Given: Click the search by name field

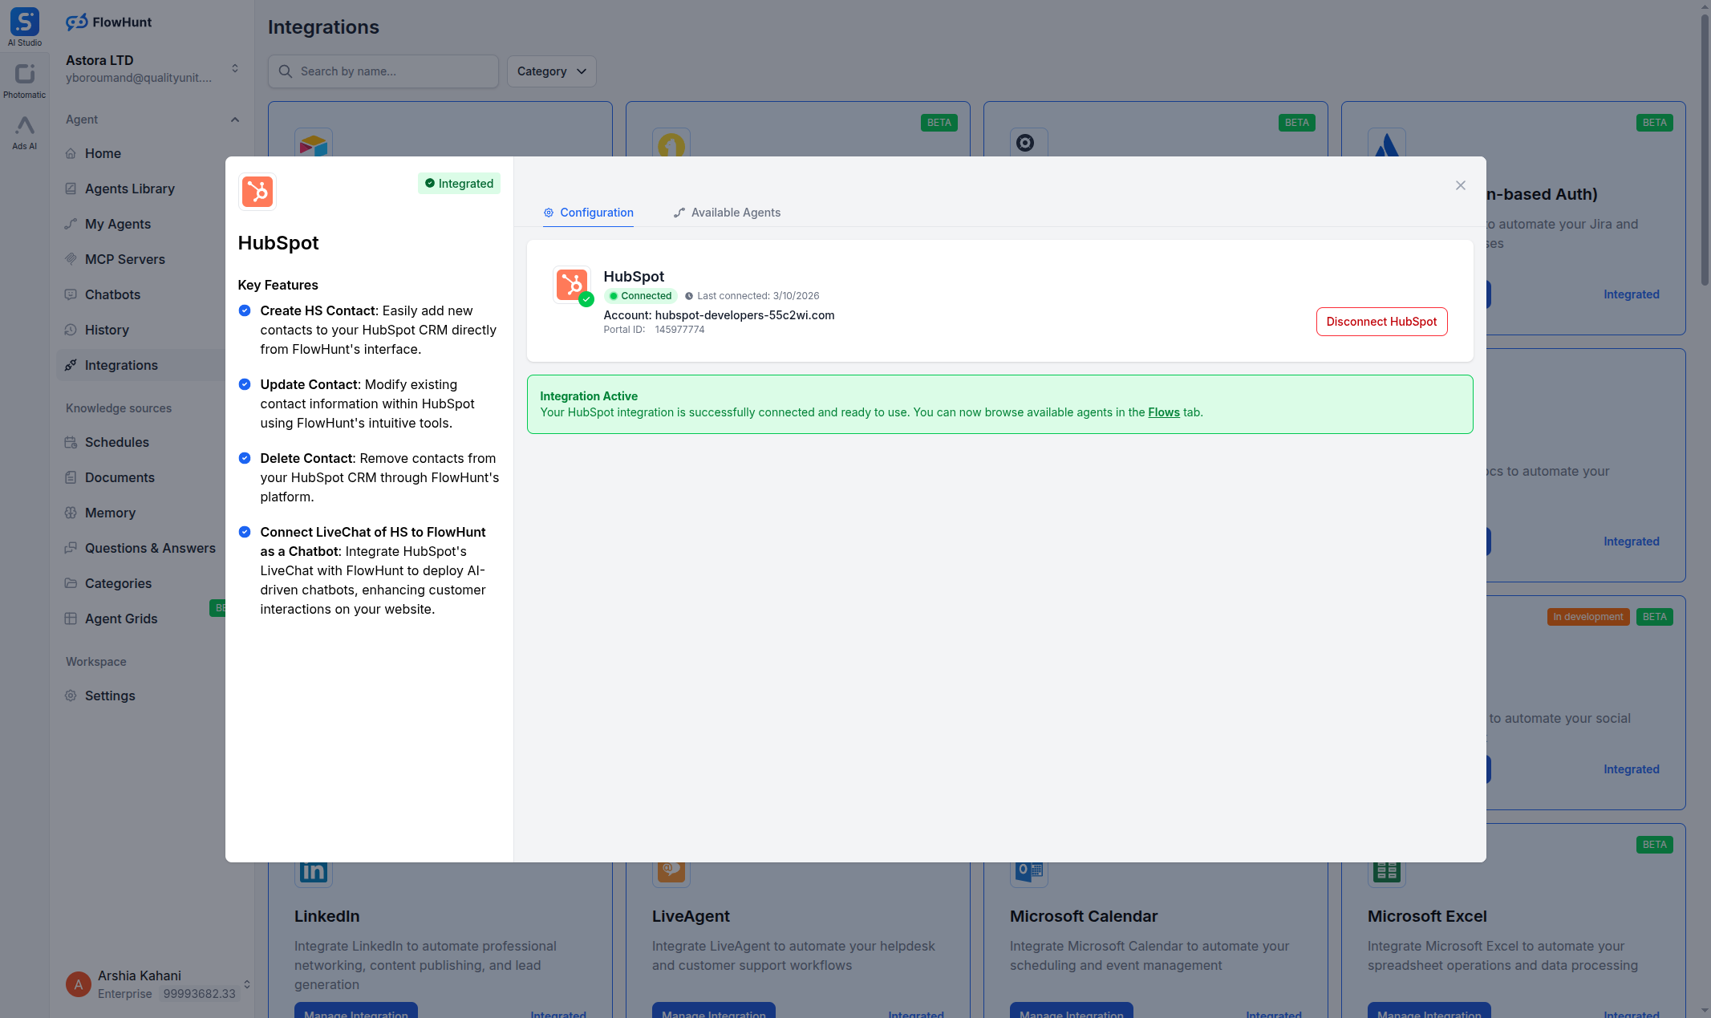Looking at the screenshot, I should pos(383,71).
